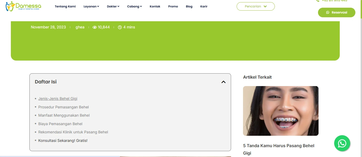Open the Dokter dropdown menu

(113, 6)
